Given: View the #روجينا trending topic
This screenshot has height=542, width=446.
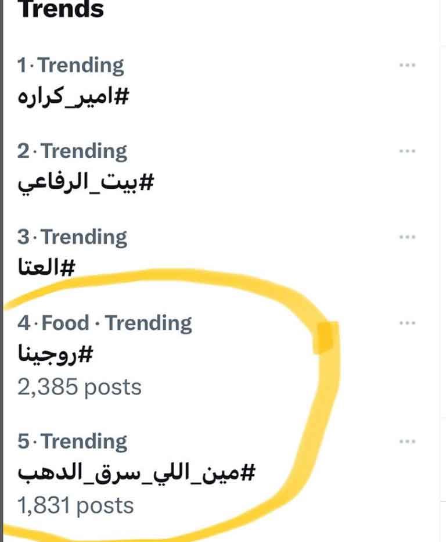Looking at the screenshot, I should (x=56, y=355).
